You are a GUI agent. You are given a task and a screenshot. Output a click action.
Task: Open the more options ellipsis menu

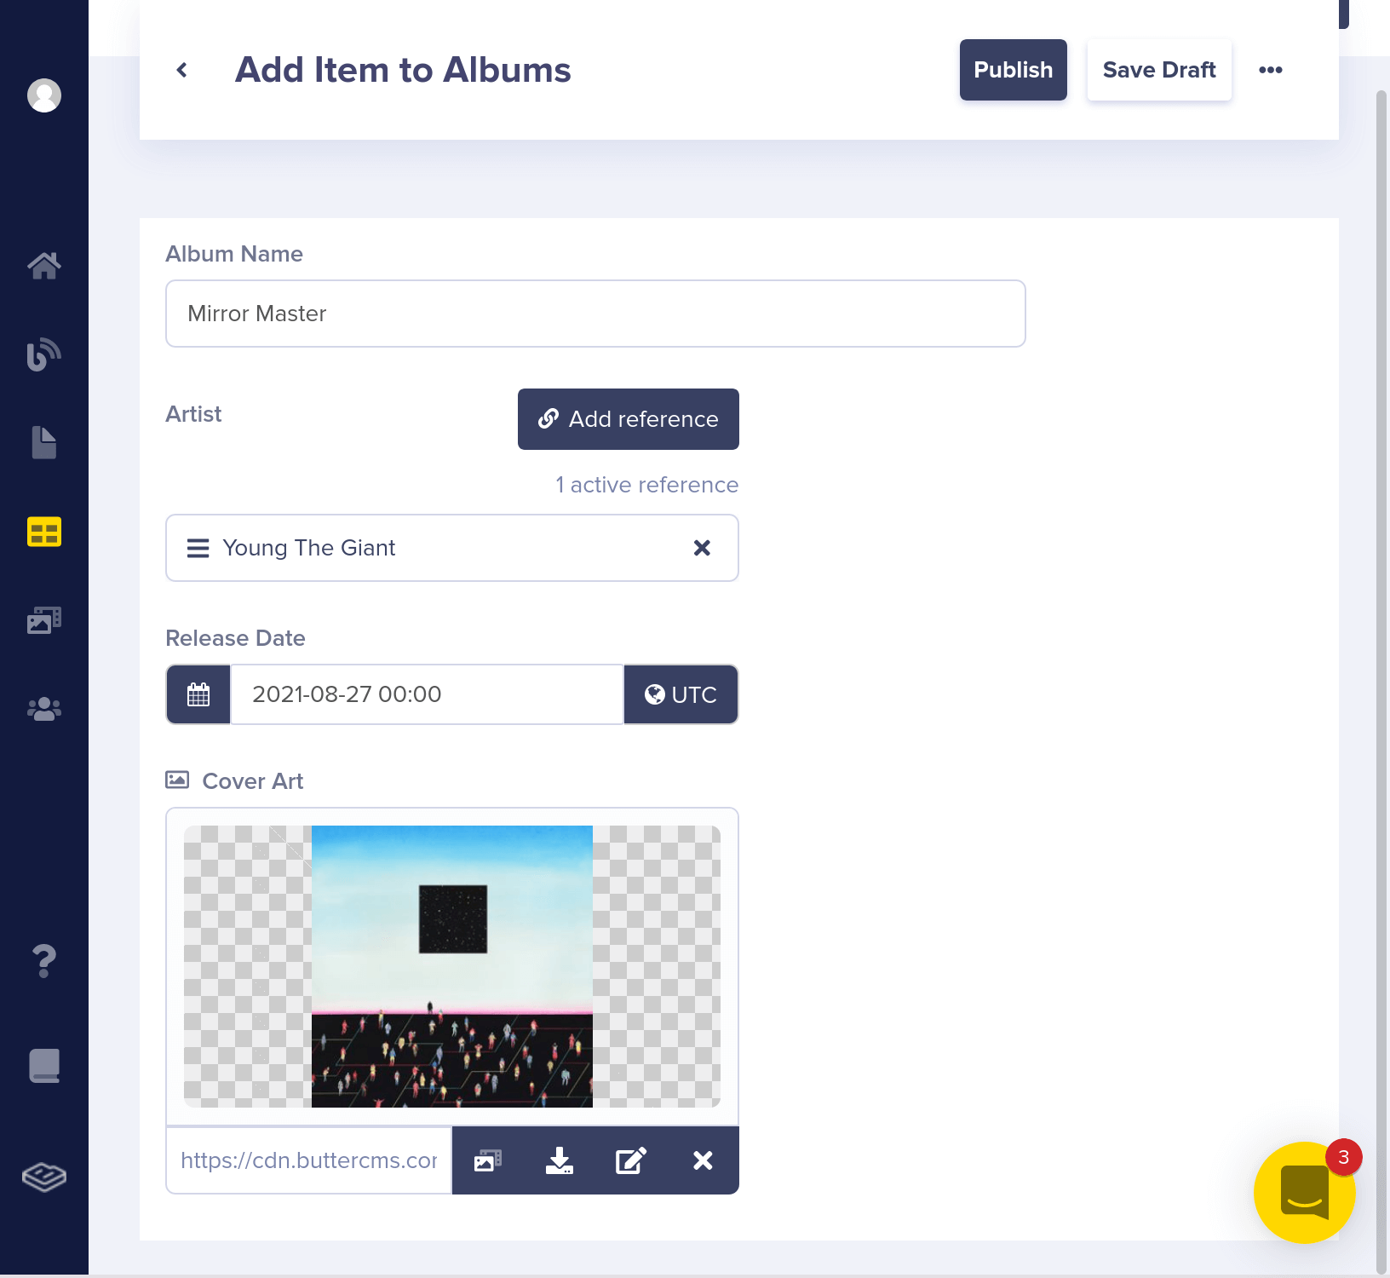coord(1271,70)
